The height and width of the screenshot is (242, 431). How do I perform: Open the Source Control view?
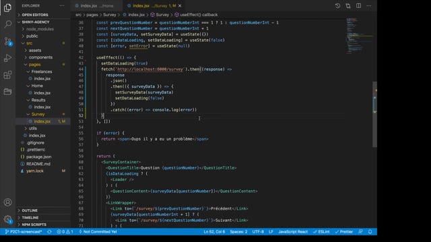(7, 41)
